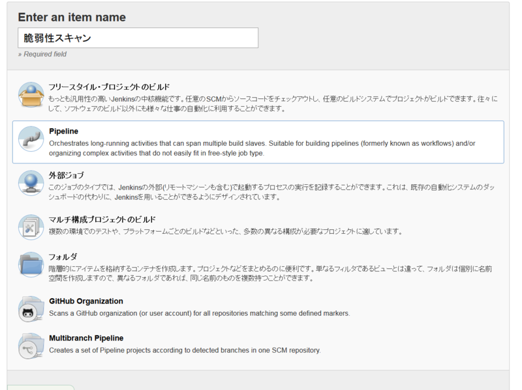Click the Freestyle project box icon
Screen dimensions: 522x390
pos(31,94)
